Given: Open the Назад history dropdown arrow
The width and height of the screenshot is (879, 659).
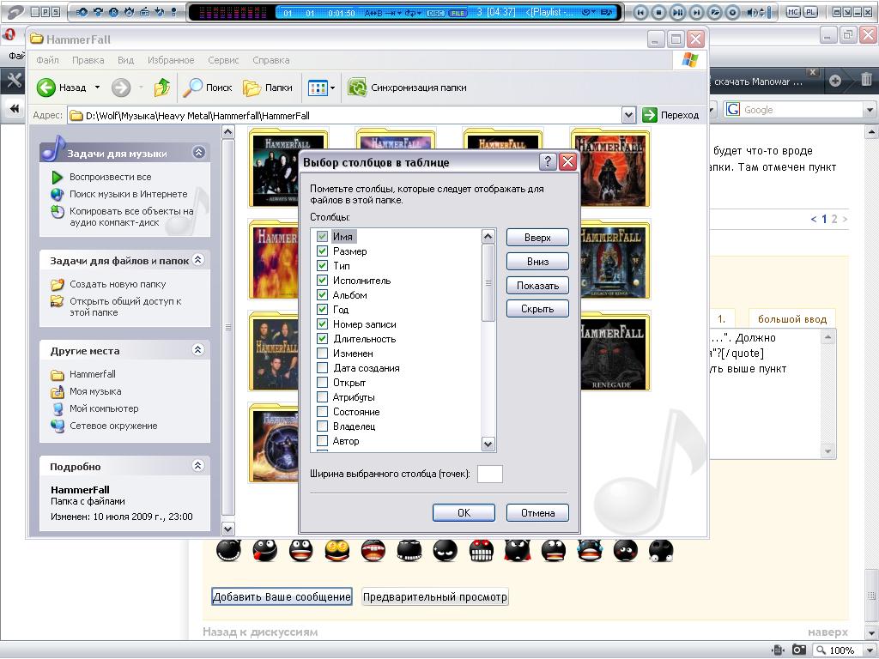Looking at the screenshot, I should point(97,88).
